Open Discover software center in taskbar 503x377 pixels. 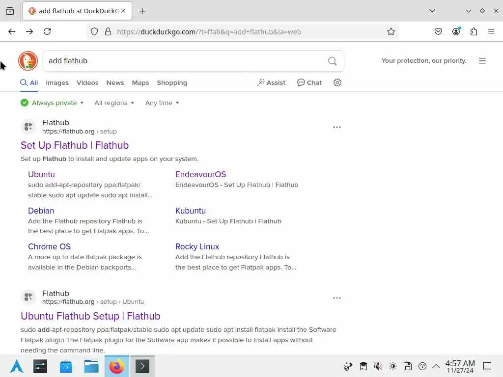click(66, 366)
